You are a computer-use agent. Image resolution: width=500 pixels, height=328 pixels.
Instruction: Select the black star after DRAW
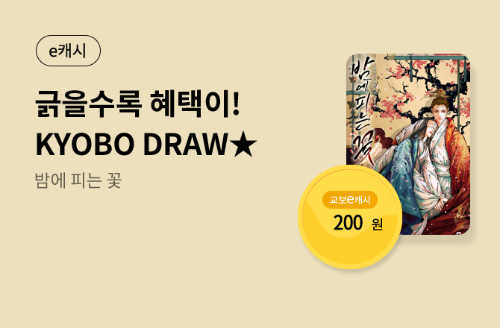(244, 145)
